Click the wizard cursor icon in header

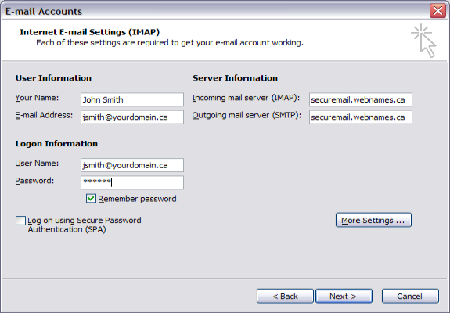424,41
